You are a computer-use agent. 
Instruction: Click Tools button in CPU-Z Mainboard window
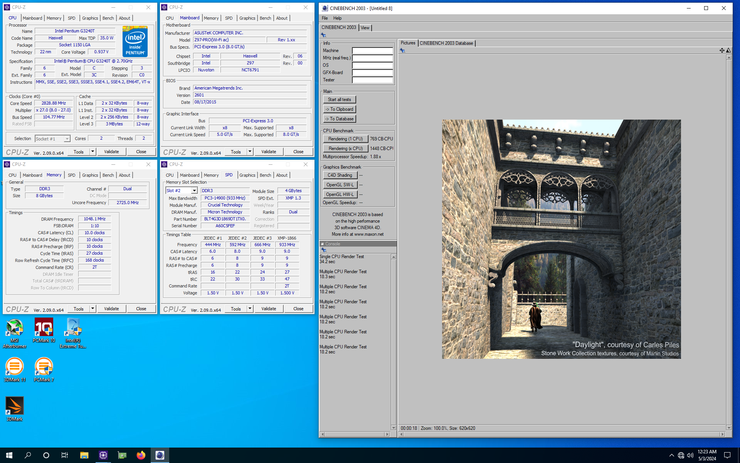pos(236,152)
